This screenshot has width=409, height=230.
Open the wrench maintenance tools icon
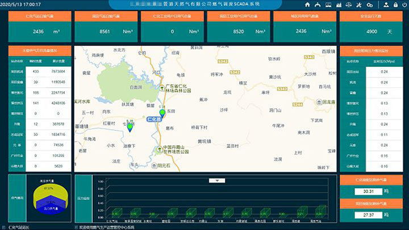(359, 5)
